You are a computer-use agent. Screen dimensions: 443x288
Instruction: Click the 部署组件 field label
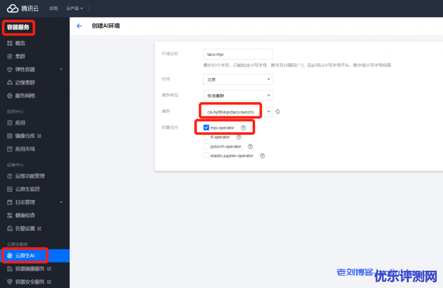(170, 128)
